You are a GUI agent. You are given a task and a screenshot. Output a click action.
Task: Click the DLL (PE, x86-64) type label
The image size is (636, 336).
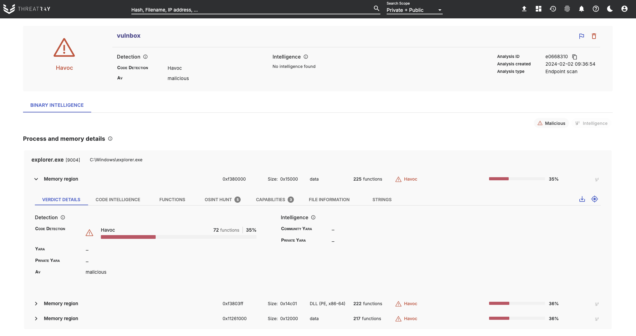(x=327, y=304)
